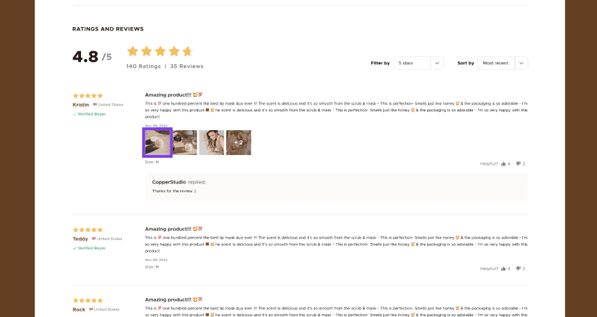Open the highlighted first review photo
This screenshot has height=317, width=597.
pyautogui.click(x=157, y=143)
